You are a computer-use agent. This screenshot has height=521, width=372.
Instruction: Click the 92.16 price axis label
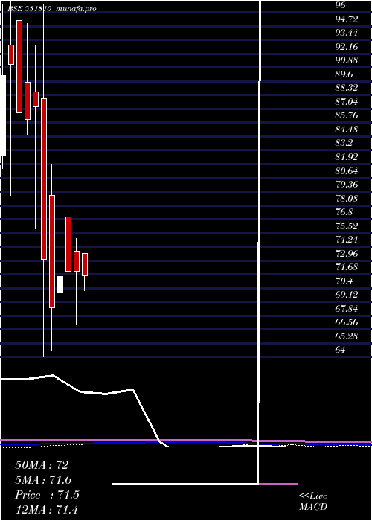pyautogui.click(x=347, y=47)
